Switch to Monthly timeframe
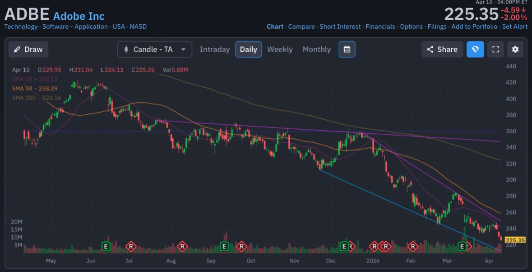The image size is (532, 272). [317, 50]
